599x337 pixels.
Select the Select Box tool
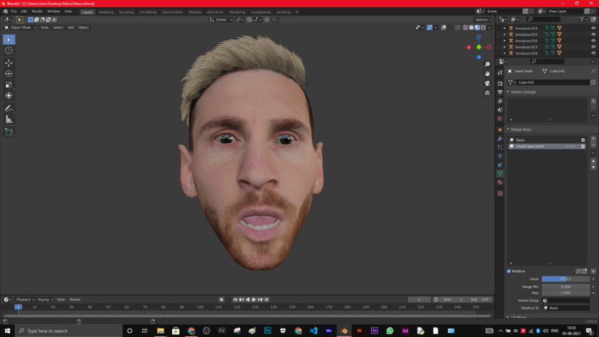pyautogui.click(x=9, y=39)
